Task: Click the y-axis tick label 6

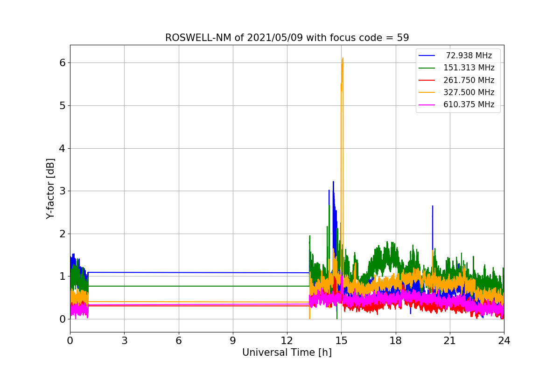Action: coord(62,62)
